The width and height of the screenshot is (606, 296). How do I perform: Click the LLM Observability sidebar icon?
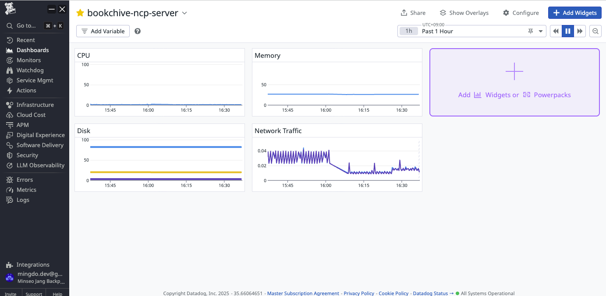tap(10, 165)
